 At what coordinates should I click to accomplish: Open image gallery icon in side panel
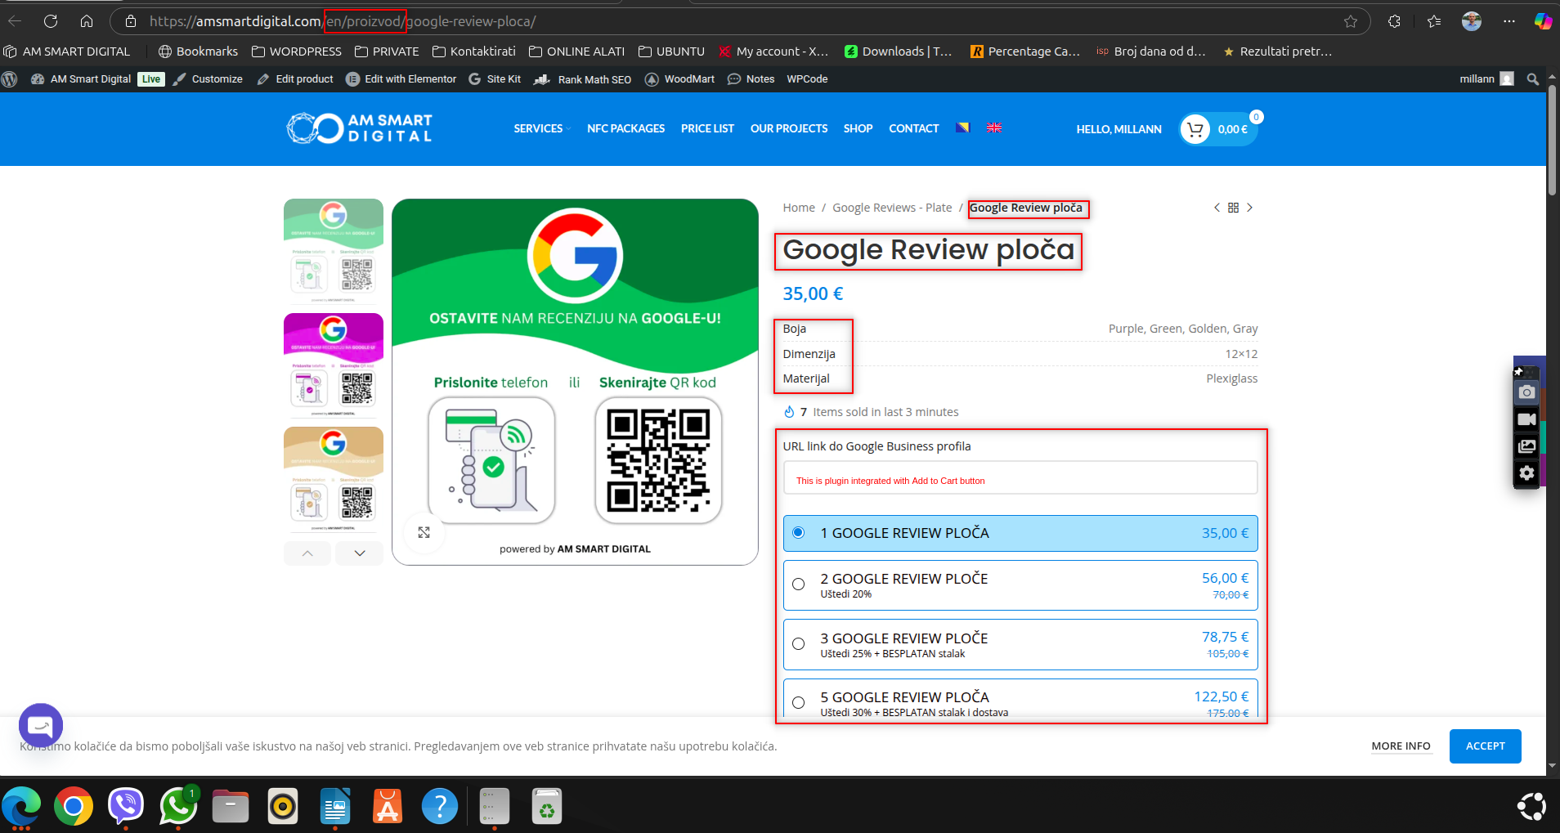point(1526,446)
